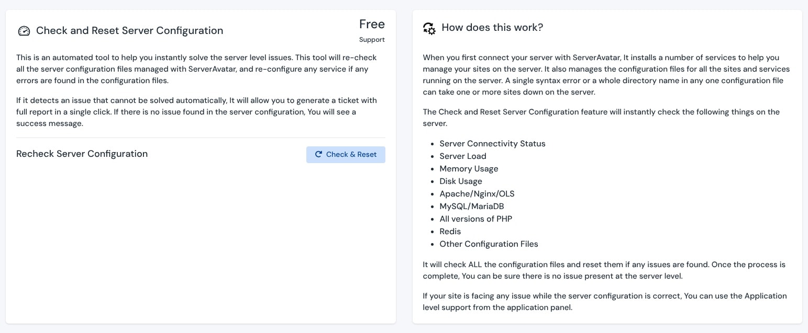Select the Apache/Nginx/OLS list item
Viewport: 808px width, 333px height.
click(477, 194)
